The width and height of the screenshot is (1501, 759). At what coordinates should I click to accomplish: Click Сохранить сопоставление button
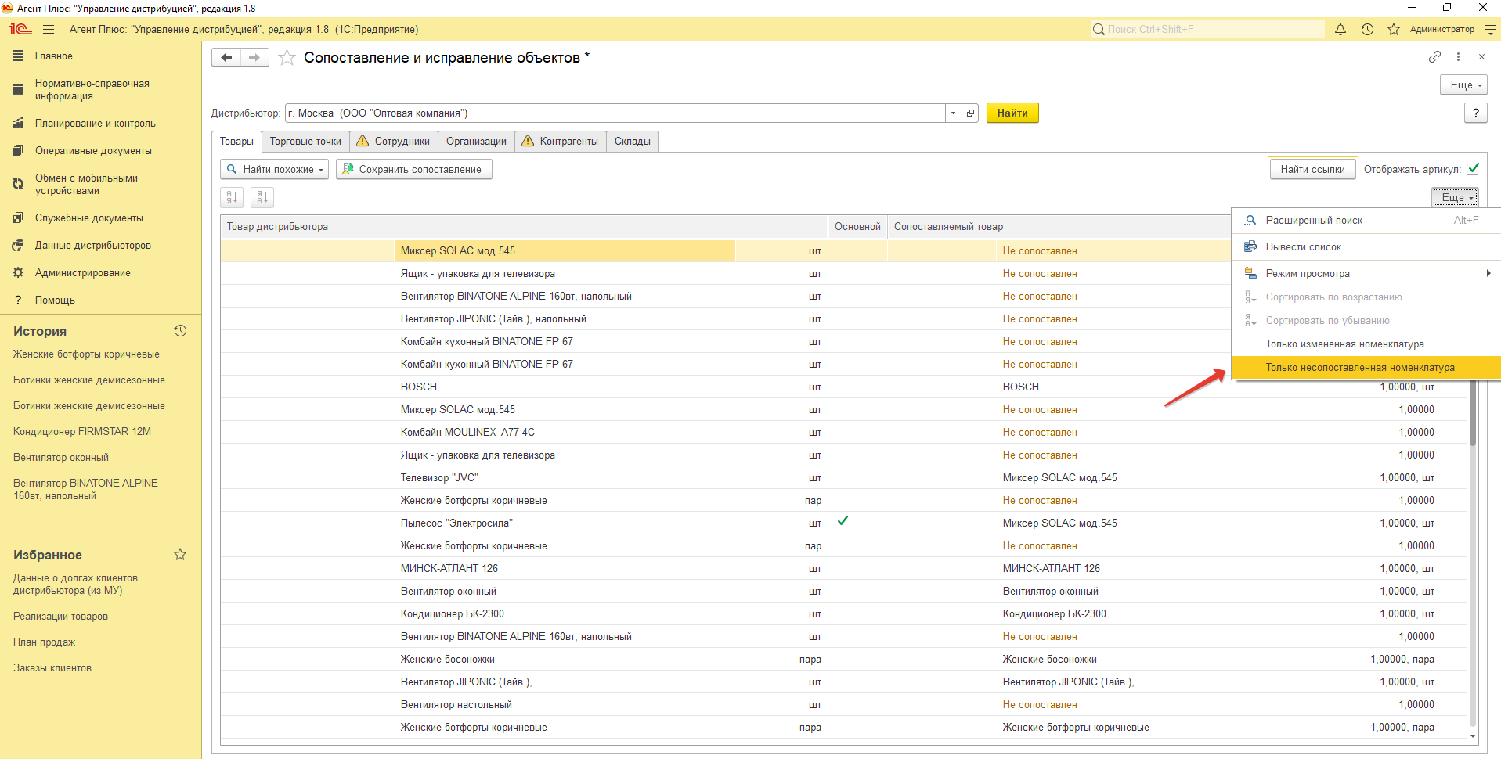click(414, 169)
